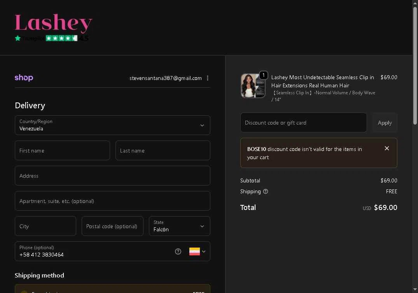Click the Shipping method heading
The height and width of the screenshot is (293, 418).
tap(39, 275)
